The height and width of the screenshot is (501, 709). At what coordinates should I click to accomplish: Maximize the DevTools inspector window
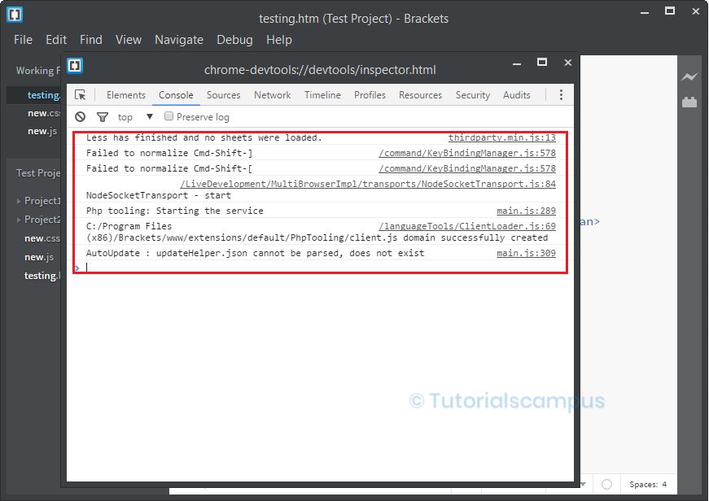542,63
